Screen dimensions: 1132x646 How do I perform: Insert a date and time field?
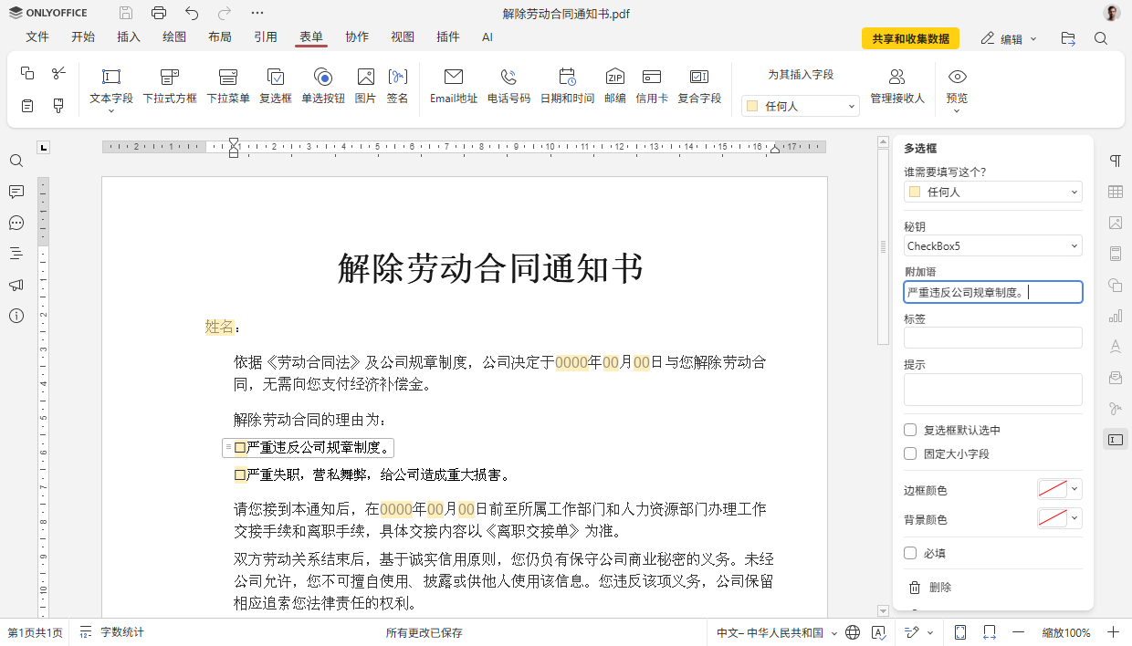(566, 82)
